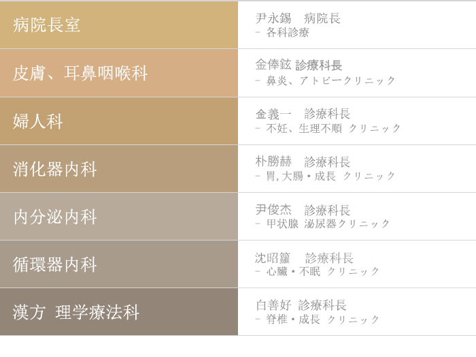Open the 内分泌内科 department row

(x=119, y=217)
